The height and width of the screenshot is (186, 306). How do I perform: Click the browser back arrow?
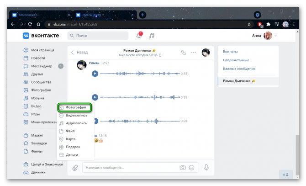(13, 24)
